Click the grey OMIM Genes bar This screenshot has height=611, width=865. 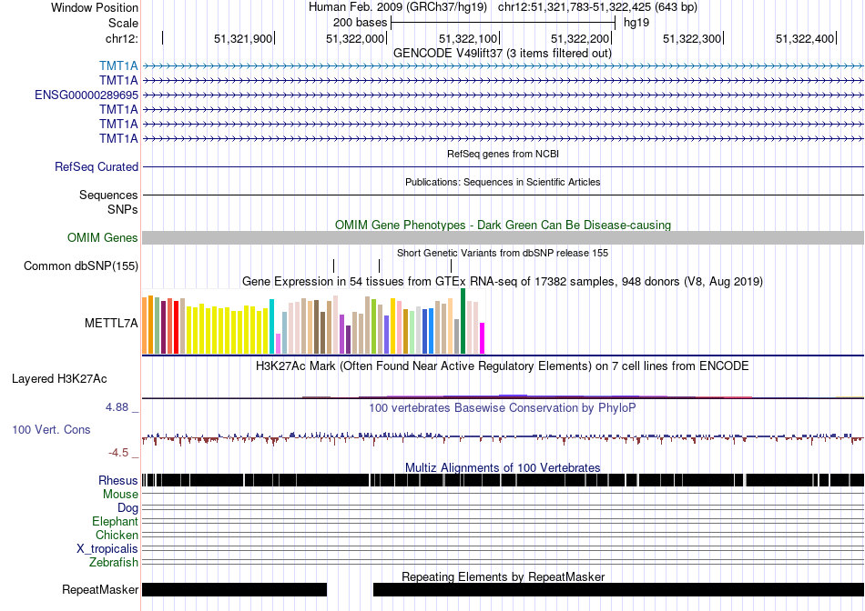tap(503, 238)
